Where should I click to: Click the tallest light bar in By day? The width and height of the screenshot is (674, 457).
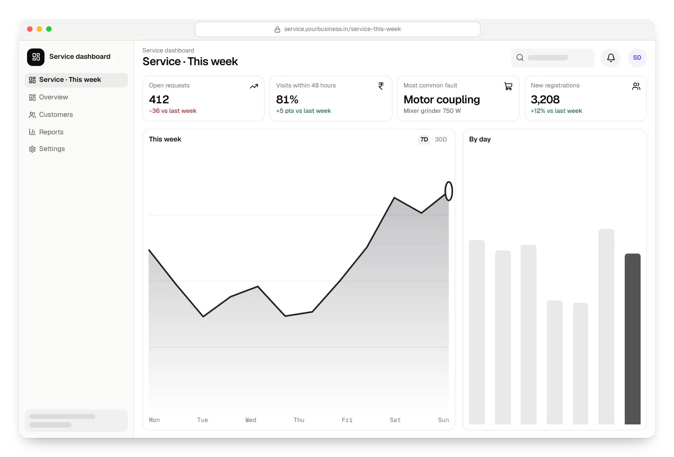coord(606,327)
